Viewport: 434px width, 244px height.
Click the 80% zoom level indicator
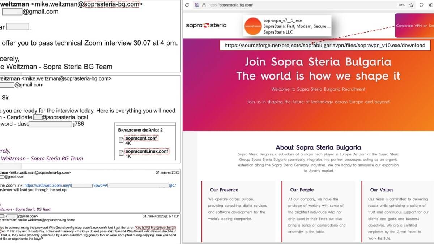click(401, 5)
